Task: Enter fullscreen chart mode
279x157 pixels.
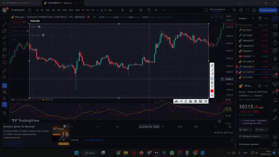Action: 248,10
